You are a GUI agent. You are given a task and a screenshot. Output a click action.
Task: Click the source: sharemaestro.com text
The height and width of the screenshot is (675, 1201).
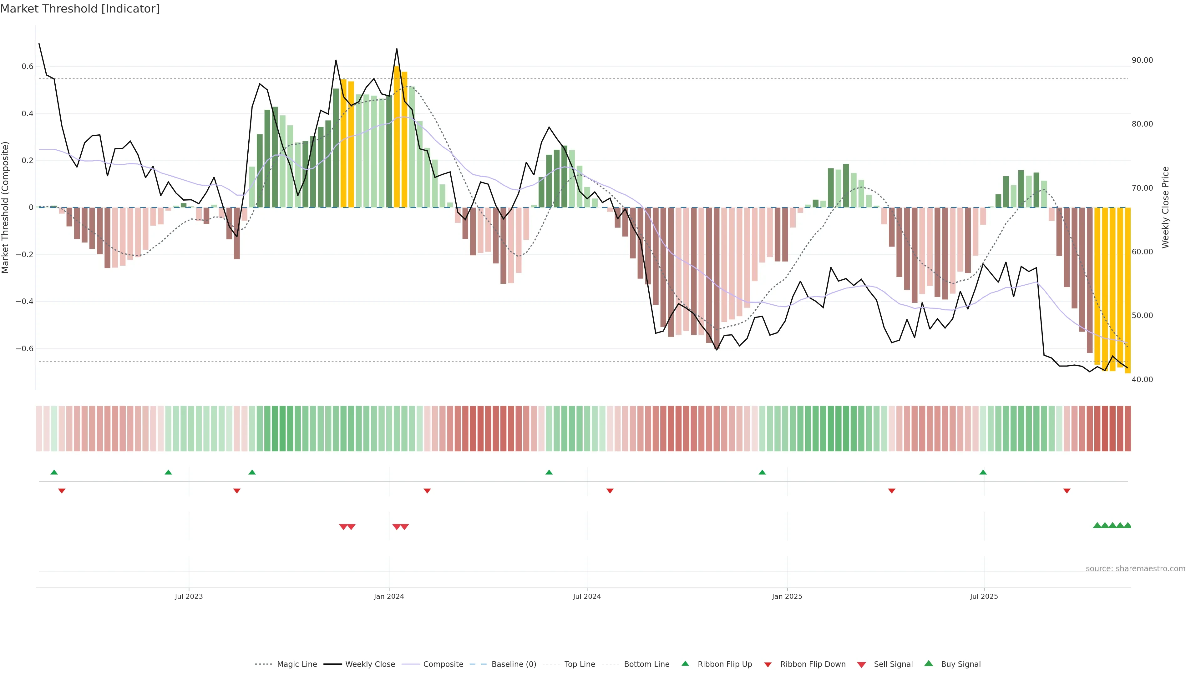[1135, 569]
